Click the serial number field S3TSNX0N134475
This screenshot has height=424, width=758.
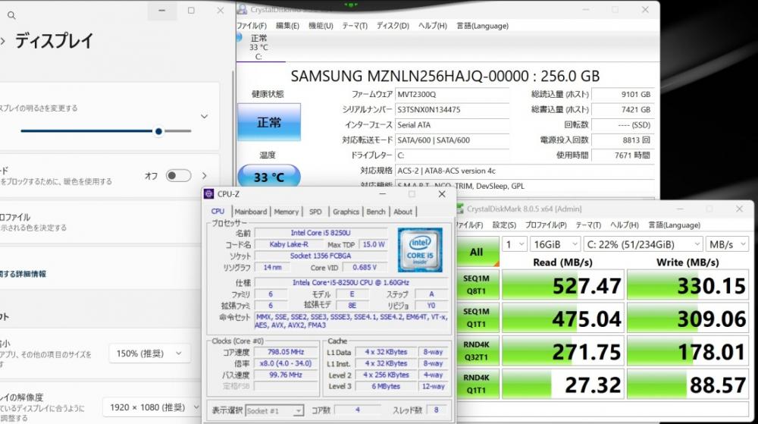coord(452,110)
